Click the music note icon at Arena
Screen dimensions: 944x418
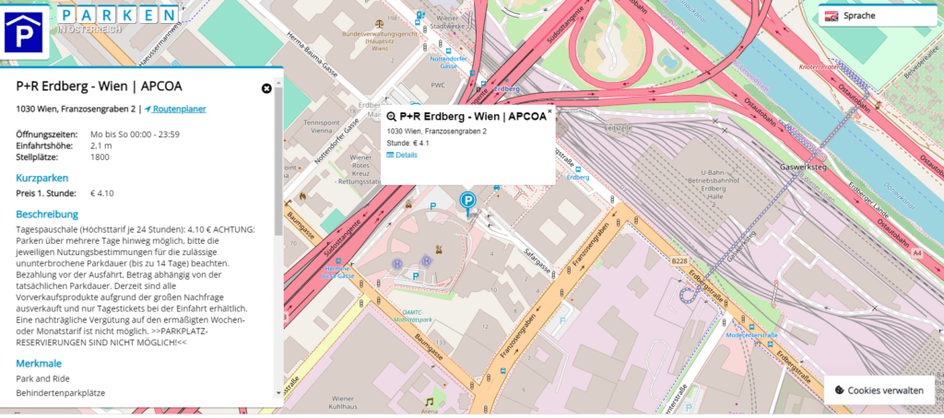(x=429, y=401)
